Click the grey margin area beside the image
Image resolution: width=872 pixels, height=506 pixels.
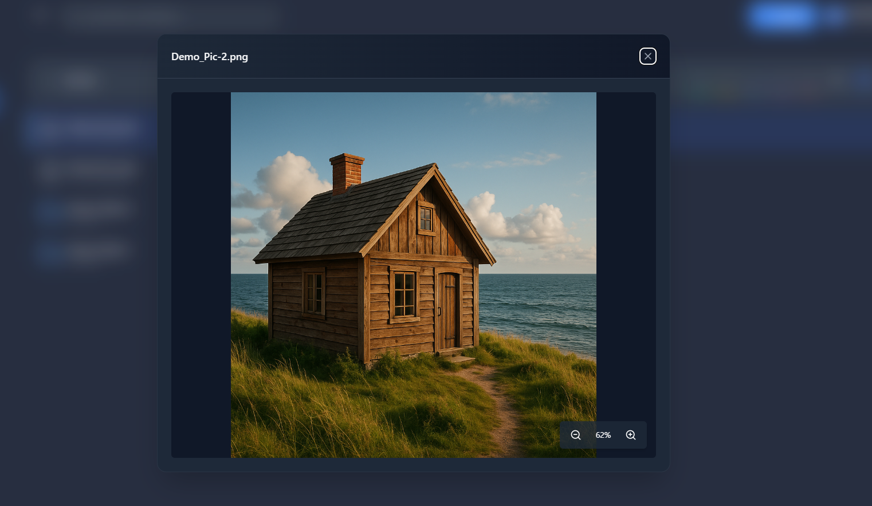pos(201,275)
